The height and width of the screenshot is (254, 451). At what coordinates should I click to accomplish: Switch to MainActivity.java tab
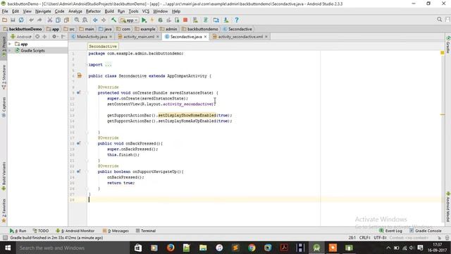click(x=92, y=37)
